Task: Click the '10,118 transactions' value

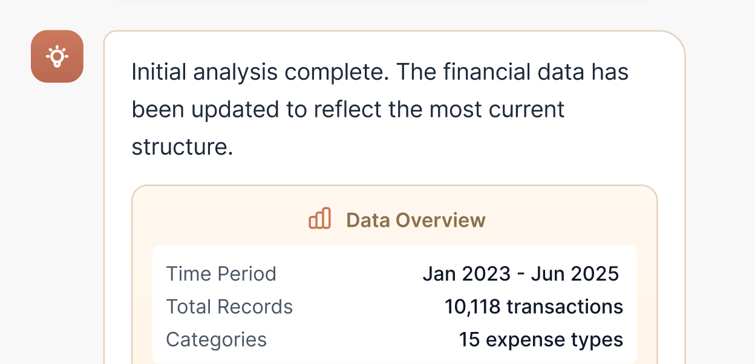Action: [534, 307]
